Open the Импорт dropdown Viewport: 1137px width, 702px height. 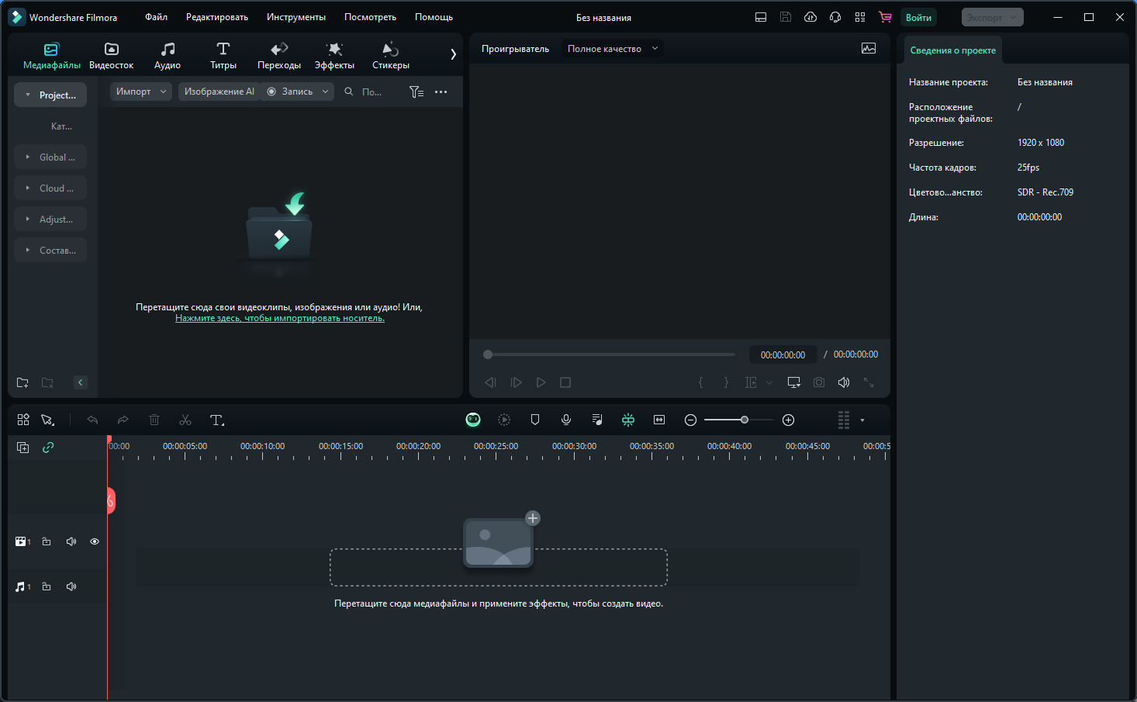pos(141,92)
